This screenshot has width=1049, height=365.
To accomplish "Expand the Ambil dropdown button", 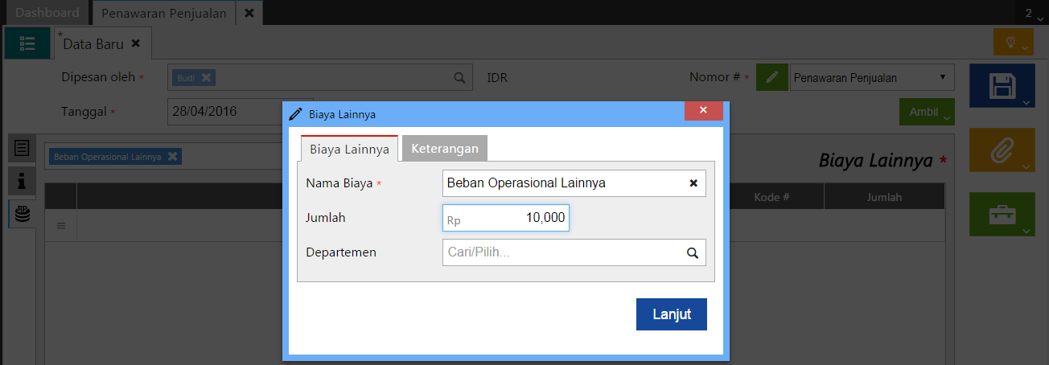I will [926, 112].
